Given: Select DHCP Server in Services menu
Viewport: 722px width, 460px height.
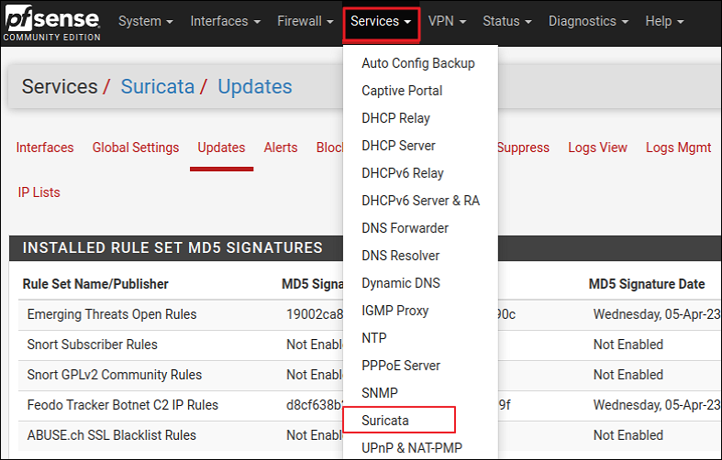Looking at the screenshot, I should [398, 146].
